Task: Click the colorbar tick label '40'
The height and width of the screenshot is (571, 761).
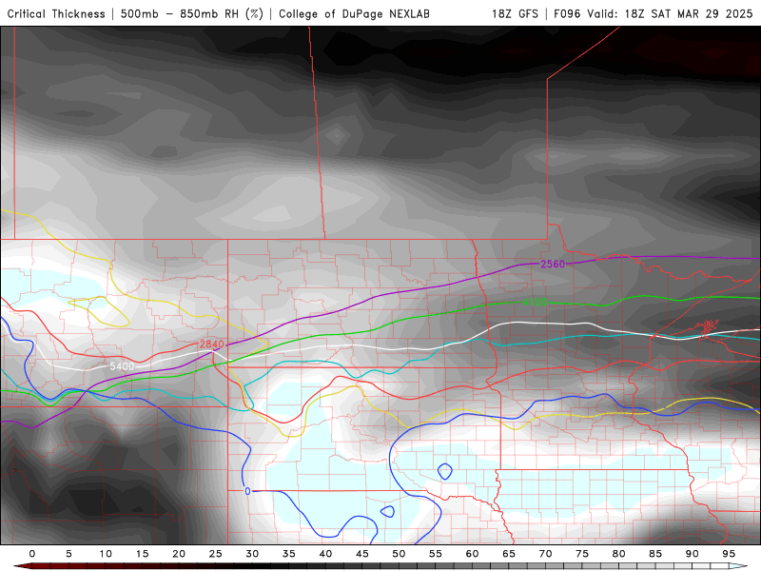Action: point(325,554)
